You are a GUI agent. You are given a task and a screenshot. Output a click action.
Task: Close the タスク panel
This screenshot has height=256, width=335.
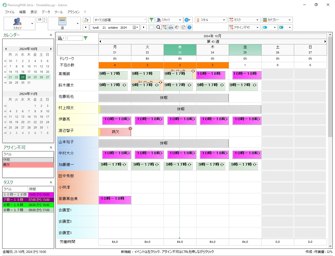click(x=51, y=182)
